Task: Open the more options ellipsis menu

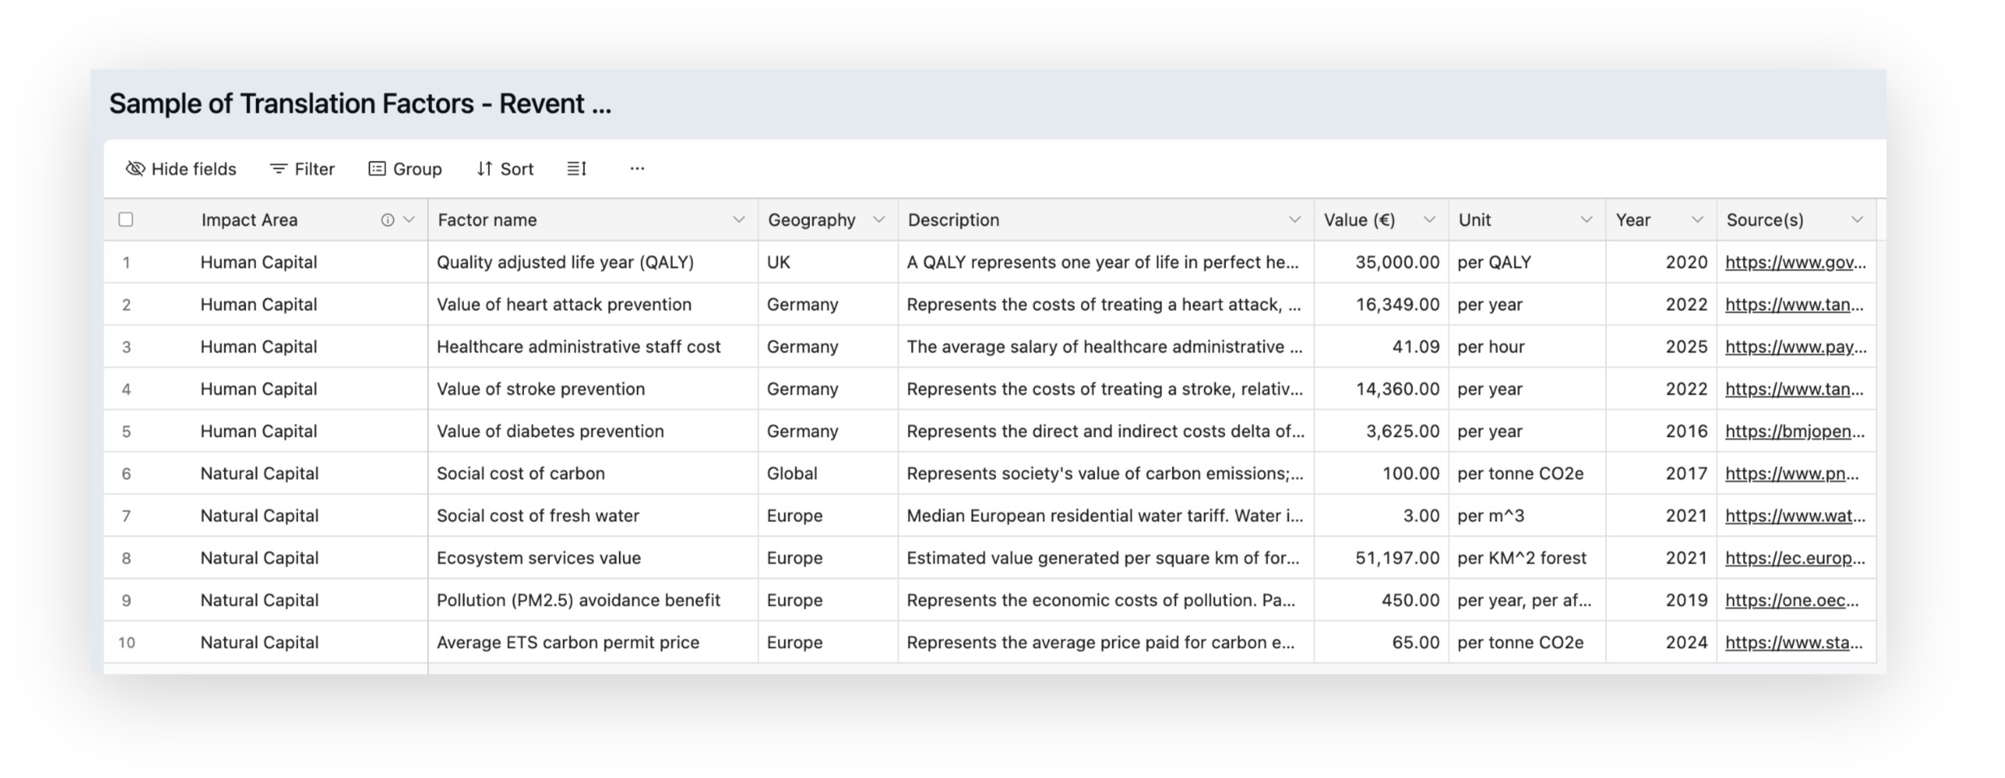Action: point(637,169)
